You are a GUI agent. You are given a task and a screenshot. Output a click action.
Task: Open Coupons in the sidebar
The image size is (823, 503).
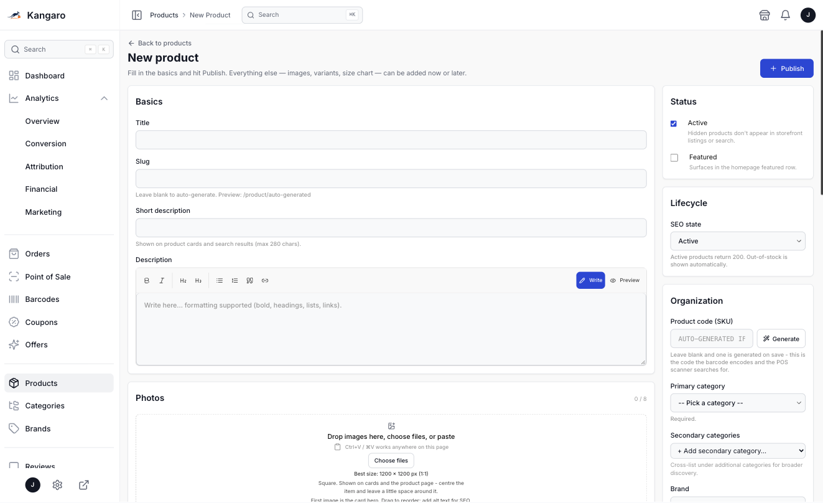point(59,322)
